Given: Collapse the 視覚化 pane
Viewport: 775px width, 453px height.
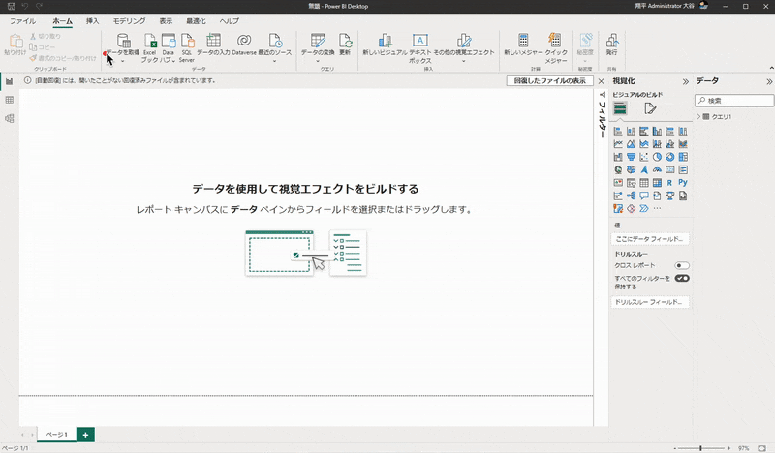Looking at the screenshot, I should pos(686,82).
